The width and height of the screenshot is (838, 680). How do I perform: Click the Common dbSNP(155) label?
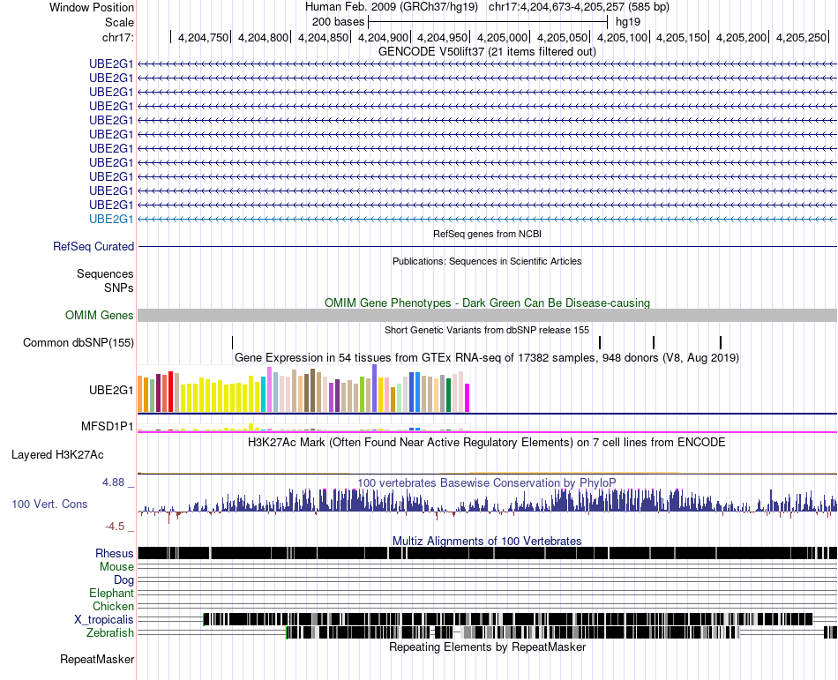(x=79, y=342)
